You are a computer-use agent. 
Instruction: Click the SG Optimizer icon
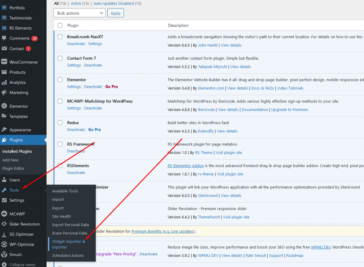[x=4, y=234]
